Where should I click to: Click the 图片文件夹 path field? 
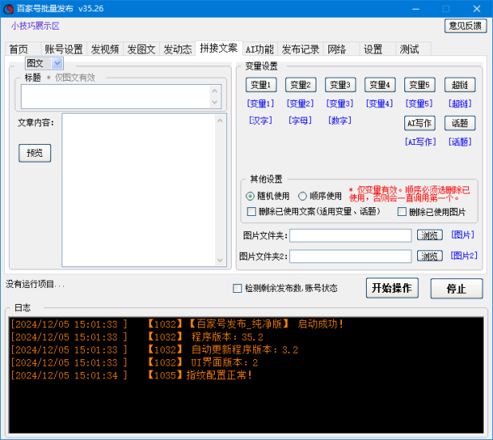pyautogui.click(x=350, y=235)
